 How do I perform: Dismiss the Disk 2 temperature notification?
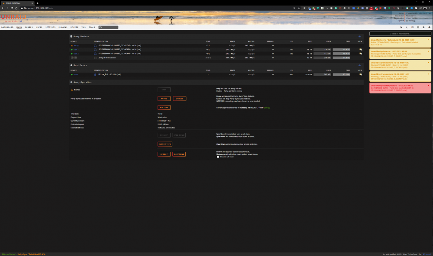[x=429, y=62]
